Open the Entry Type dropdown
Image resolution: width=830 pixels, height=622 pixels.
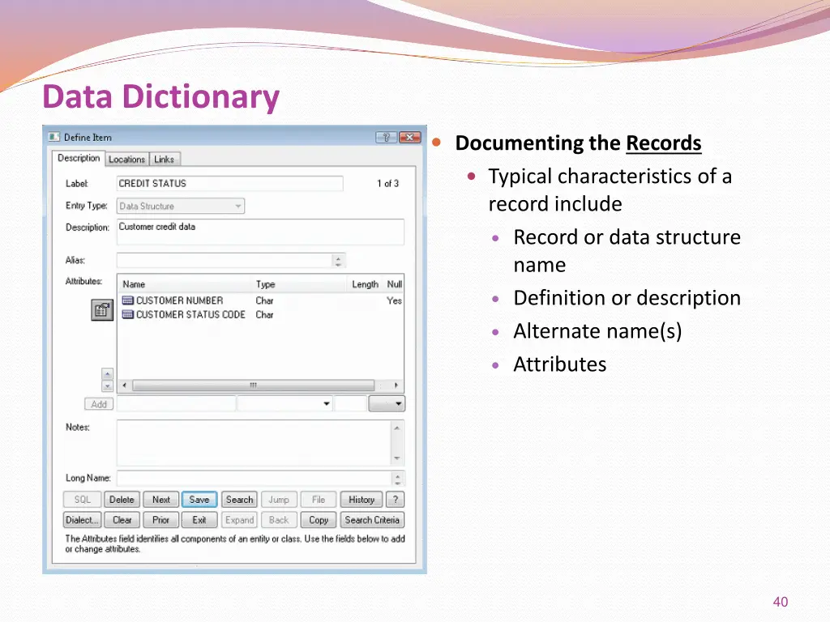tap(181, 206)
